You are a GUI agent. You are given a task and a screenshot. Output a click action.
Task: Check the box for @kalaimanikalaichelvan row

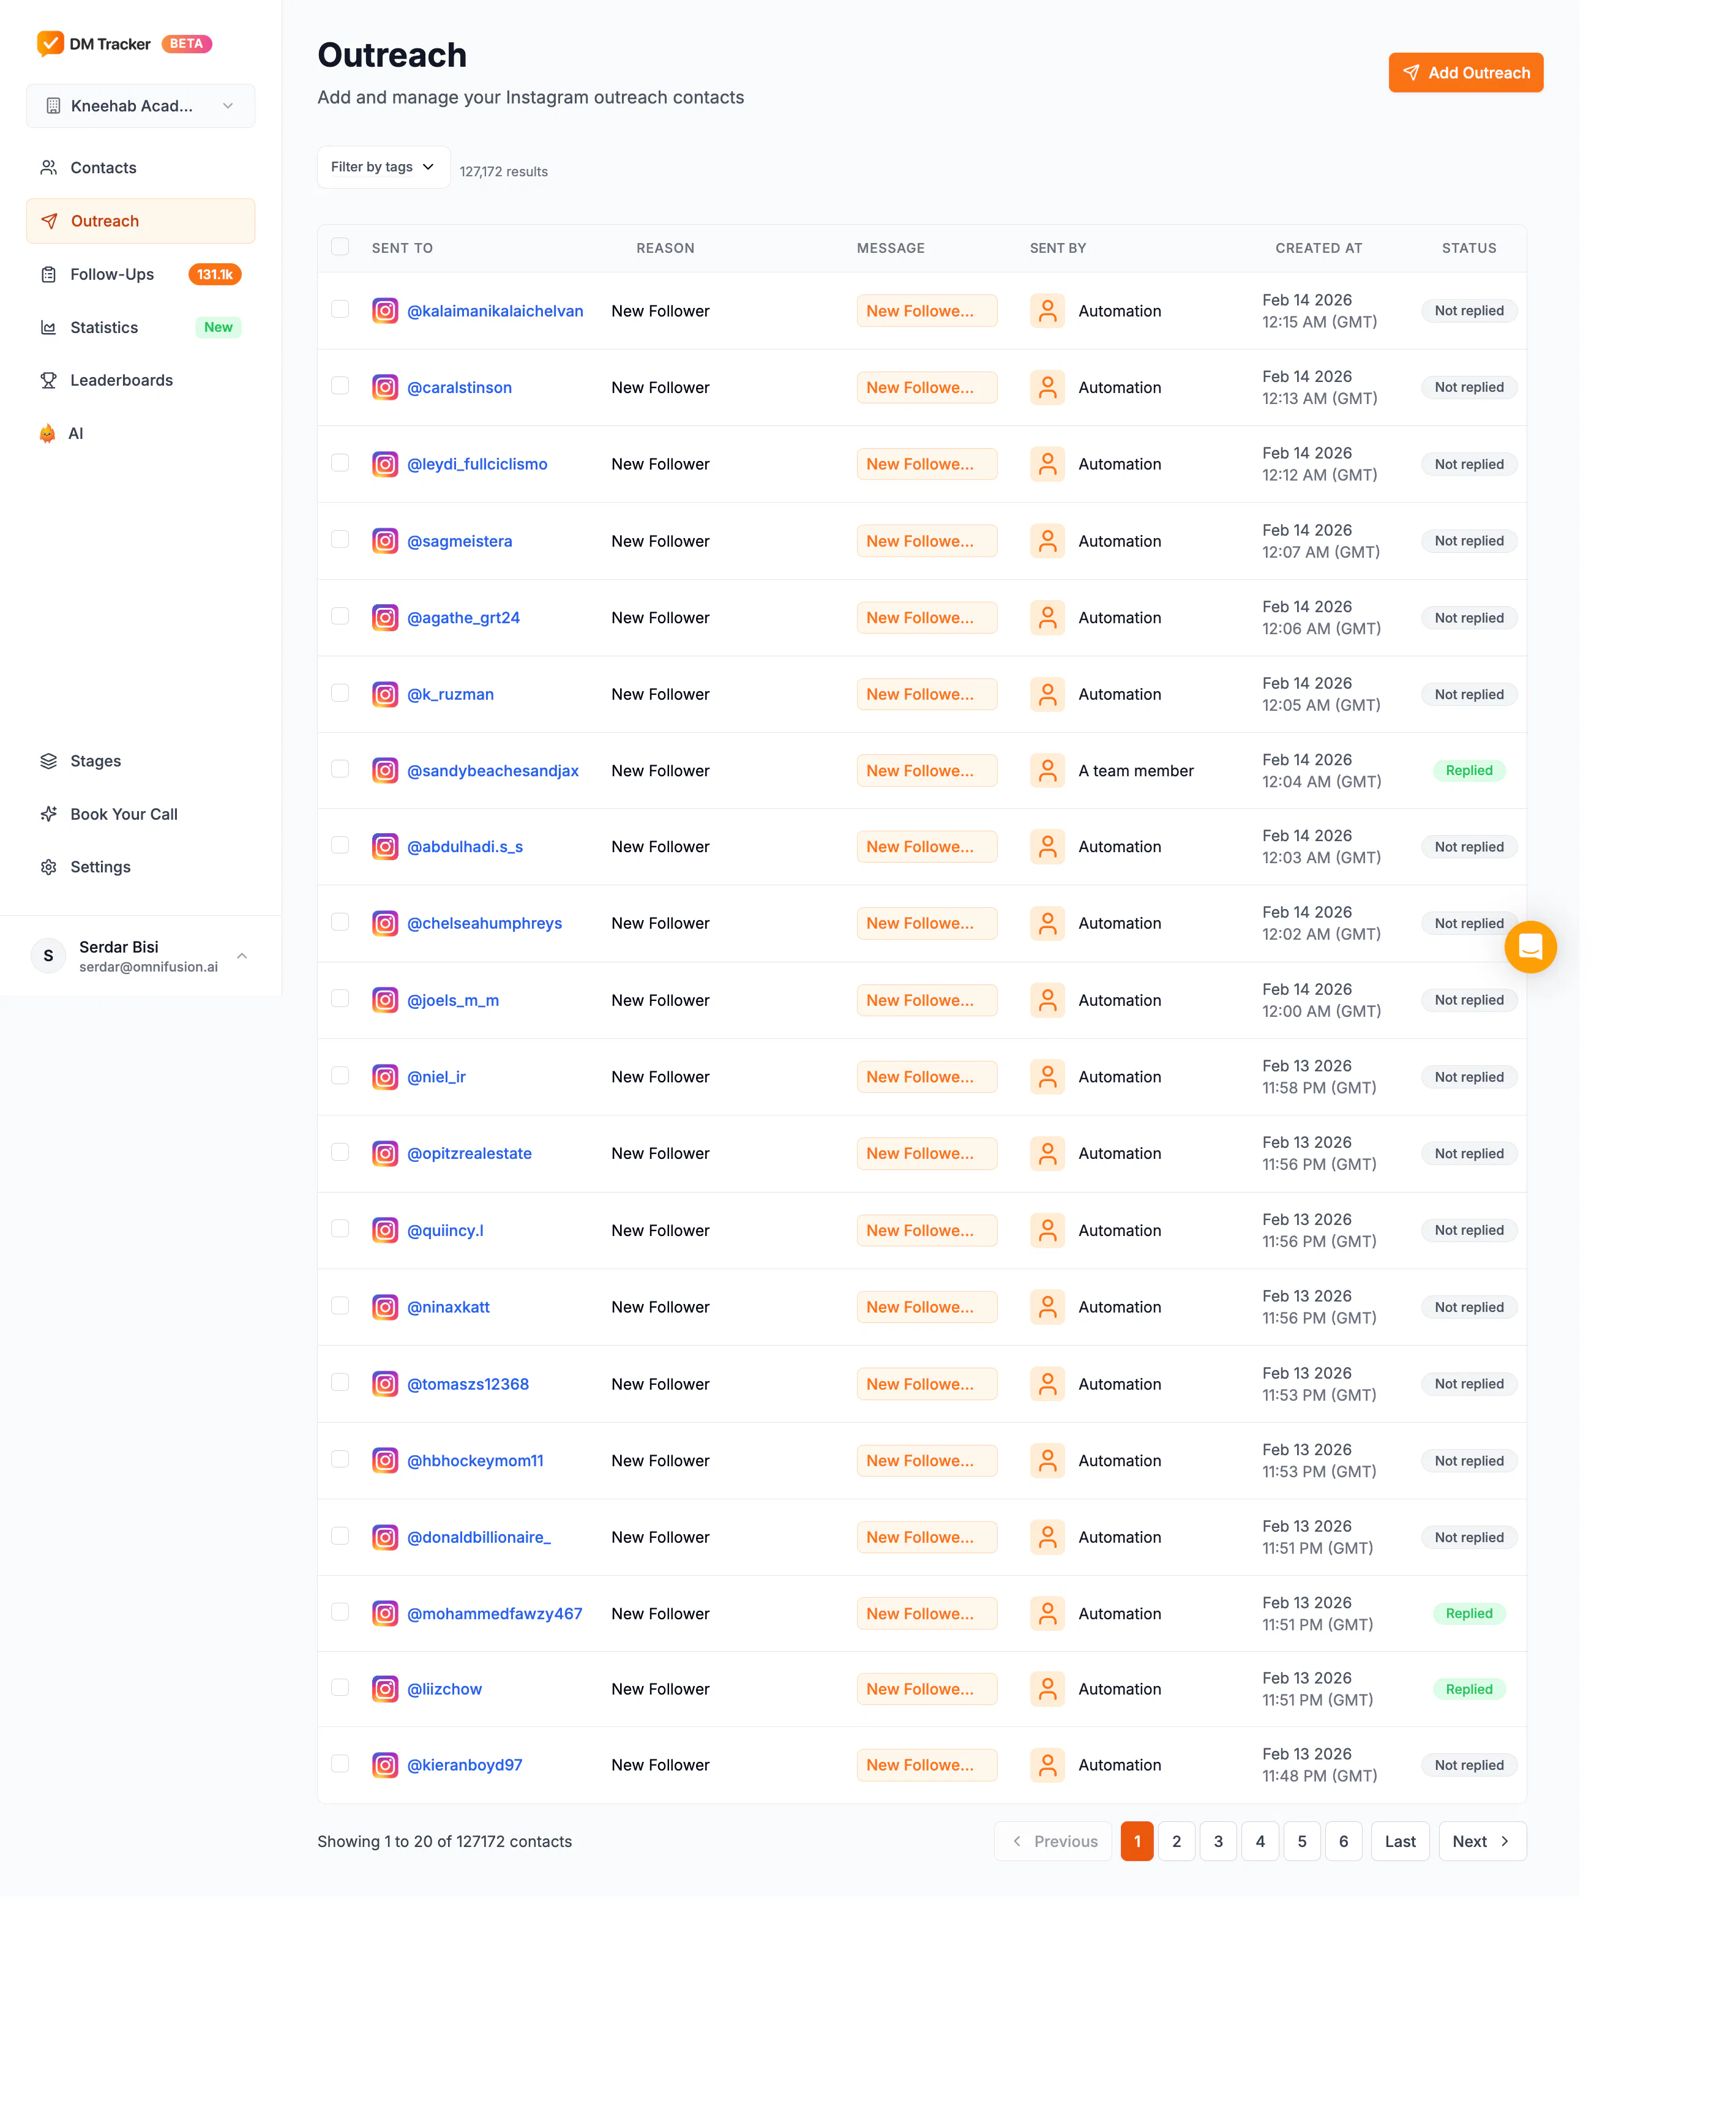pos(340,309)
